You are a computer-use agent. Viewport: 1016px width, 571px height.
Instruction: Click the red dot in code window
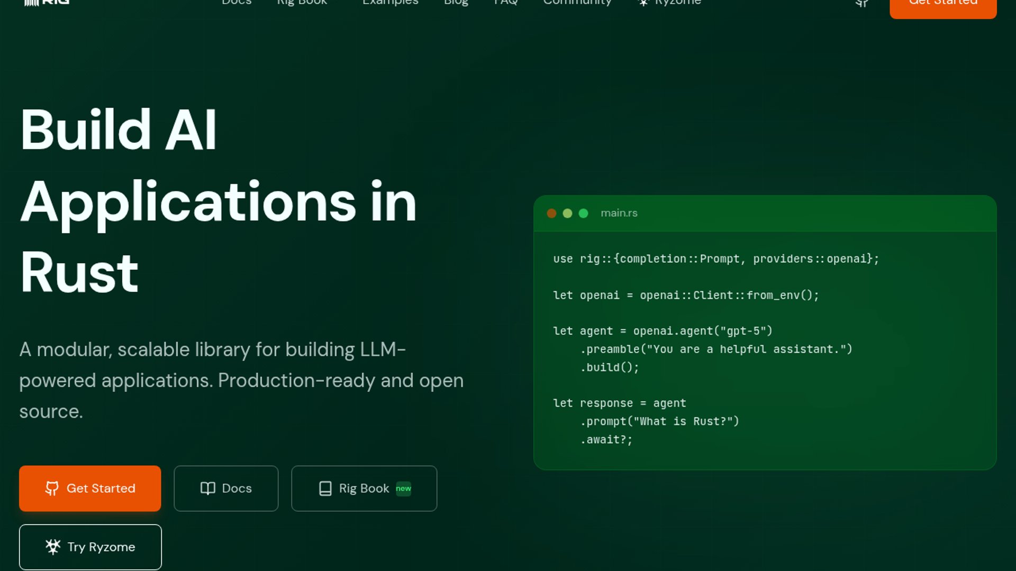[551, 213]
